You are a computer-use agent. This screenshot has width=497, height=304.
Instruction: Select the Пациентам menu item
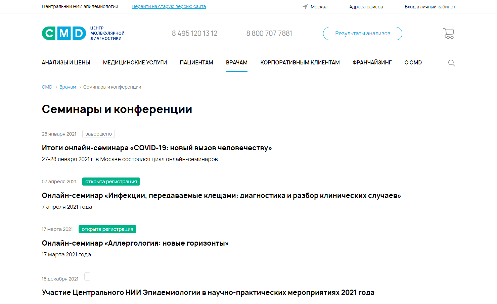[x=196, y=63]
